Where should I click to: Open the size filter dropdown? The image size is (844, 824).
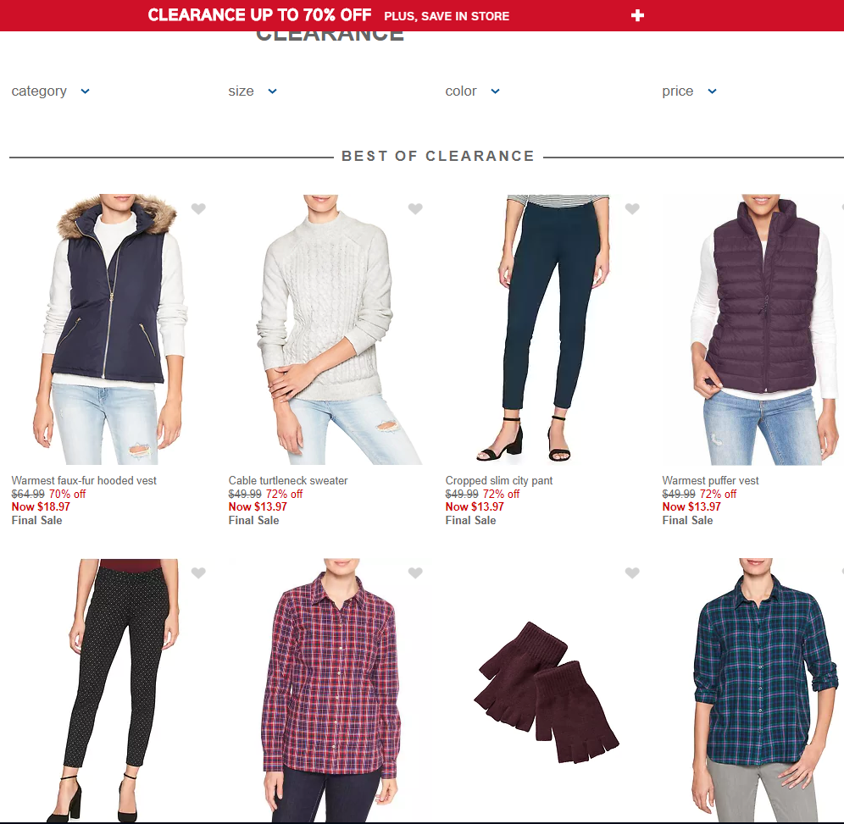click(x=253, y=91)
